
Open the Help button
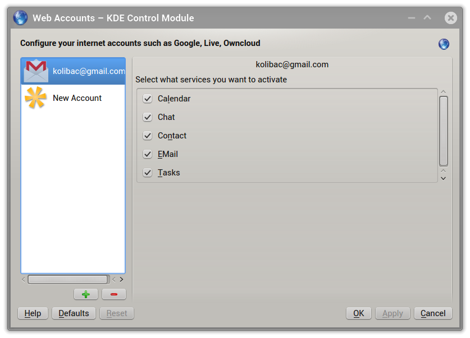tap(33, 313)
